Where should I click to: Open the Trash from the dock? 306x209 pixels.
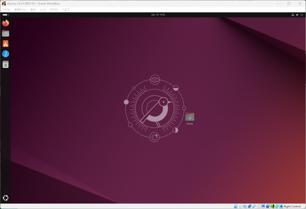coord(5,64)
